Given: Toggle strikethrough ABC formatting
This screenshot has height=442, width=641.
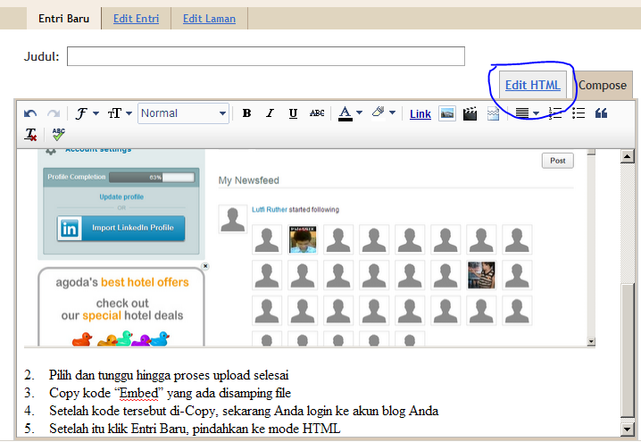Looking at the screenshot, I should (x=317, y=113).
